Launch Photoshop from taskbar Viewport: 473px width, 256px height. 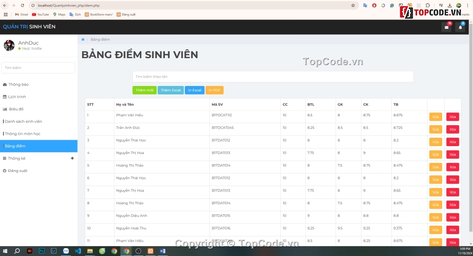(x=42, y=251)
